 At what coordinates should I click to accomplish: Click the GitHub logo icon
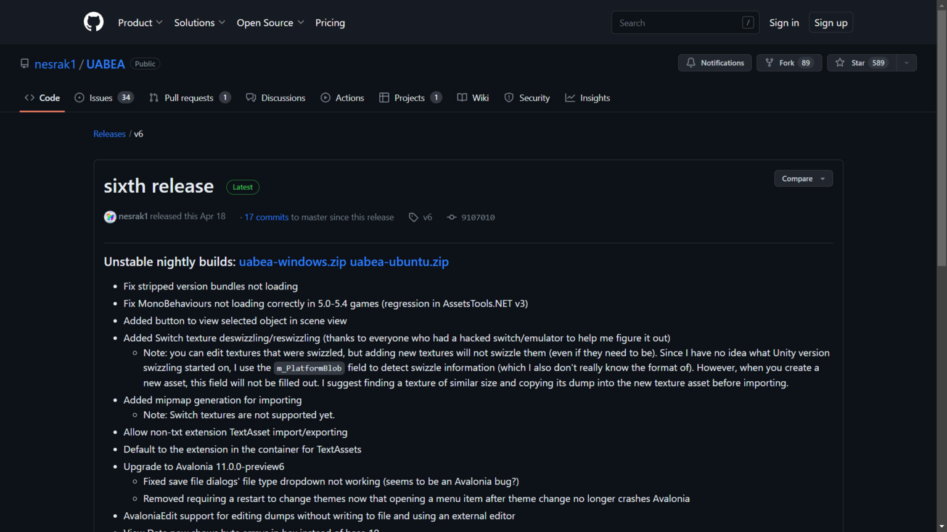pyautogui.click(x=94, y=22)
